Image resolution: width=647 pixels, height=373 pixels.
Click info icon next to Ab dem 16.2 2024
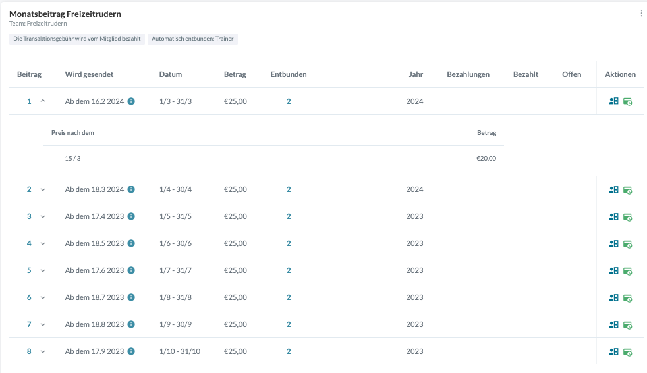131,101
